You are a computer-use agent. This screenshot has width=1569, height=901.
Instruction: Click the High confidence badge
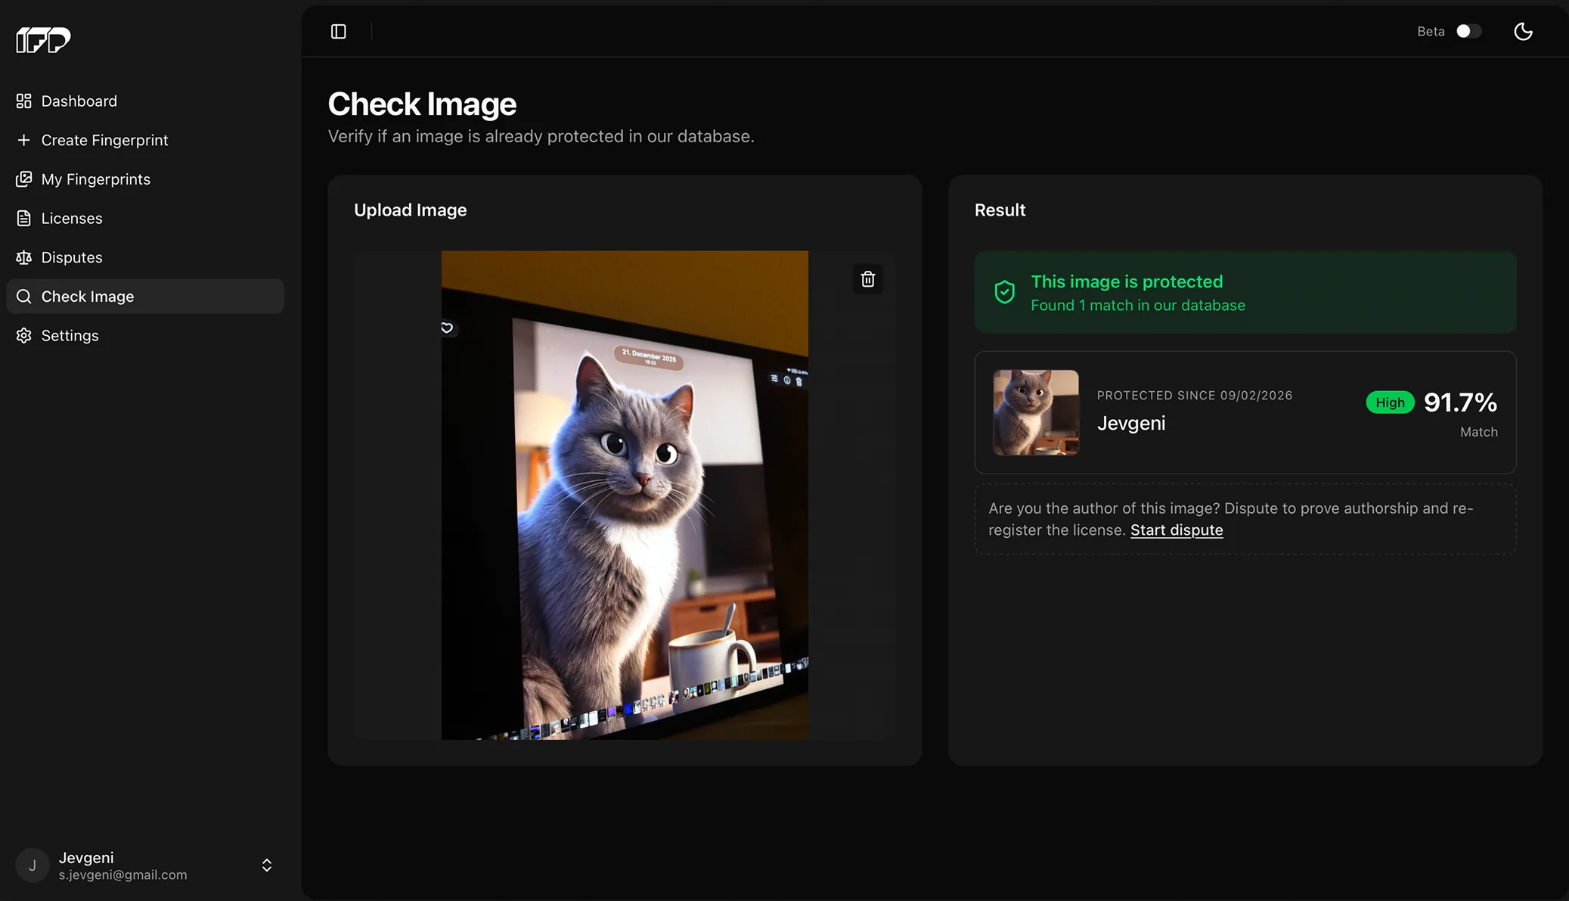pyautogui.click(x=1390, y=402)
